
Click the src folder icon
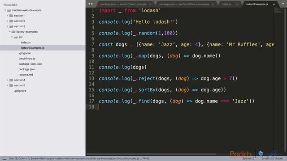coord(16,37)
